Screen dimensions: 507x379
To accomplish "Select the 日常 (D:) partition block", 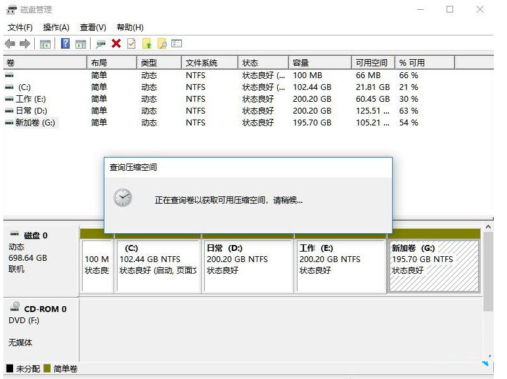I will click(248, 266).
